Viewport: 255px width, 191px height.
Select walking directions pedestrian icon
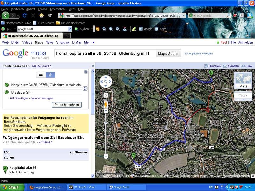[50, 75]
